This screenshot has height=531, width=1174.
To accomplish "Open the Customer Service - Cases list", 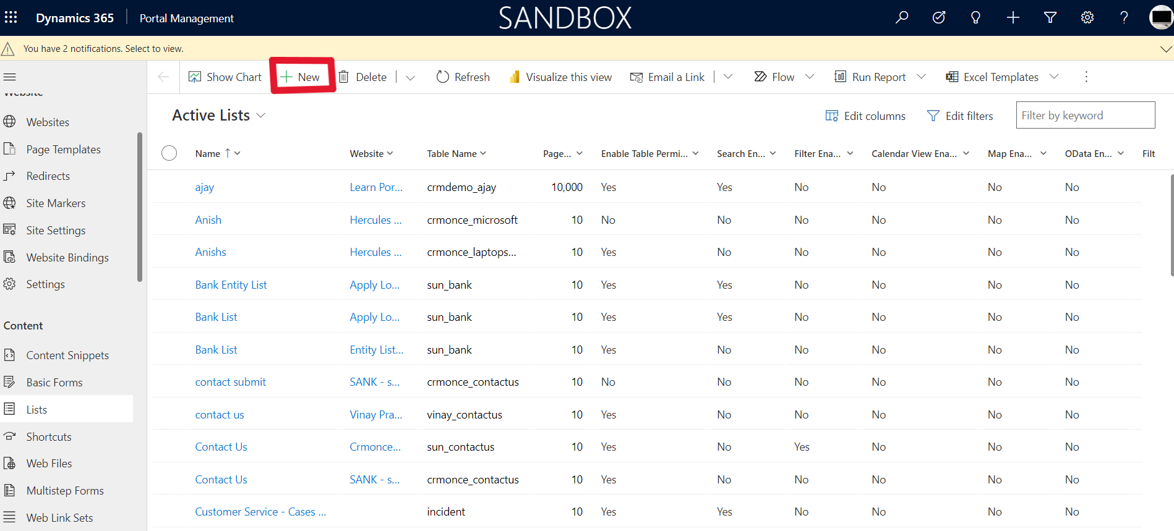I will (260, 512).
